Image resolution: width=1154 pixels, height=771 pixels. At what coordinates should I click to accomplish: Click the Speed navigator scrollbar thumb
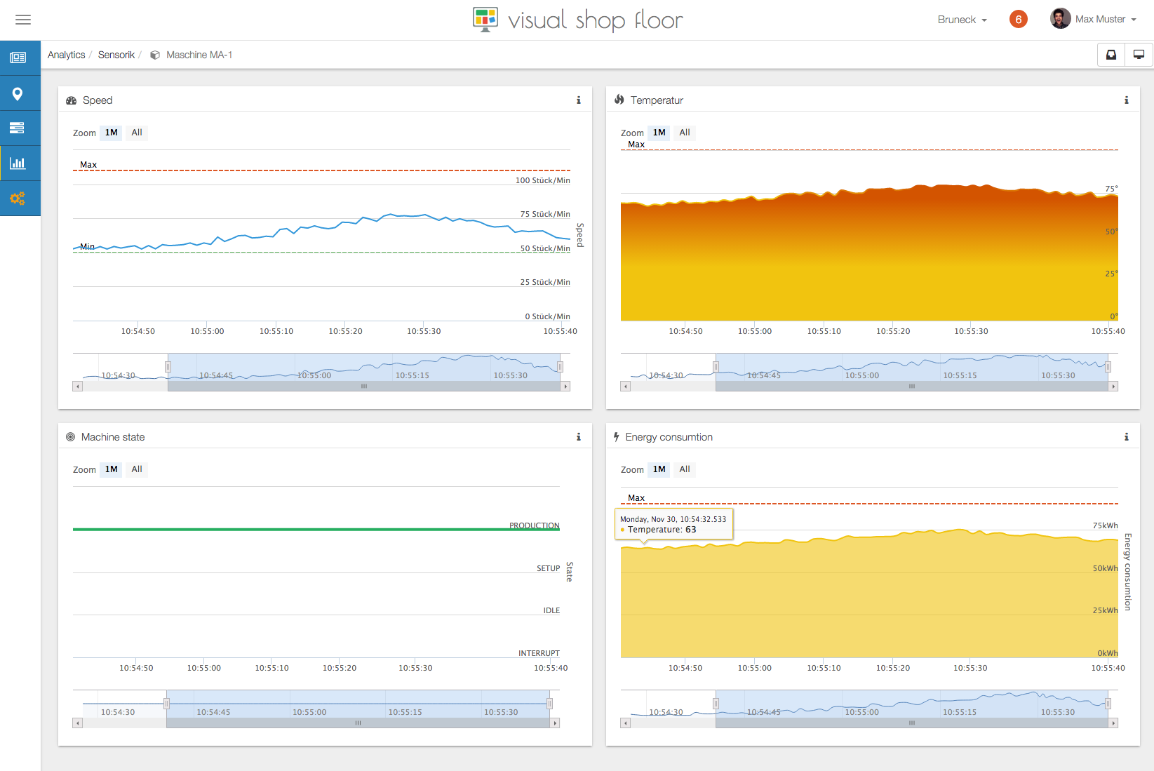pyautogui.click(x=364, y=387)
